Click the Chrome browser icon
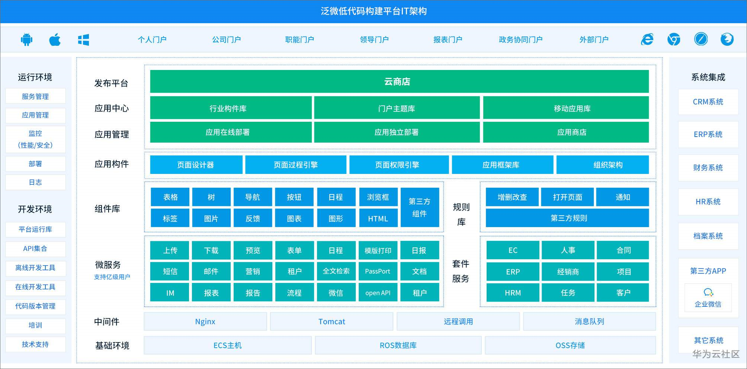The image size is (747, 369). click(674, 39)
